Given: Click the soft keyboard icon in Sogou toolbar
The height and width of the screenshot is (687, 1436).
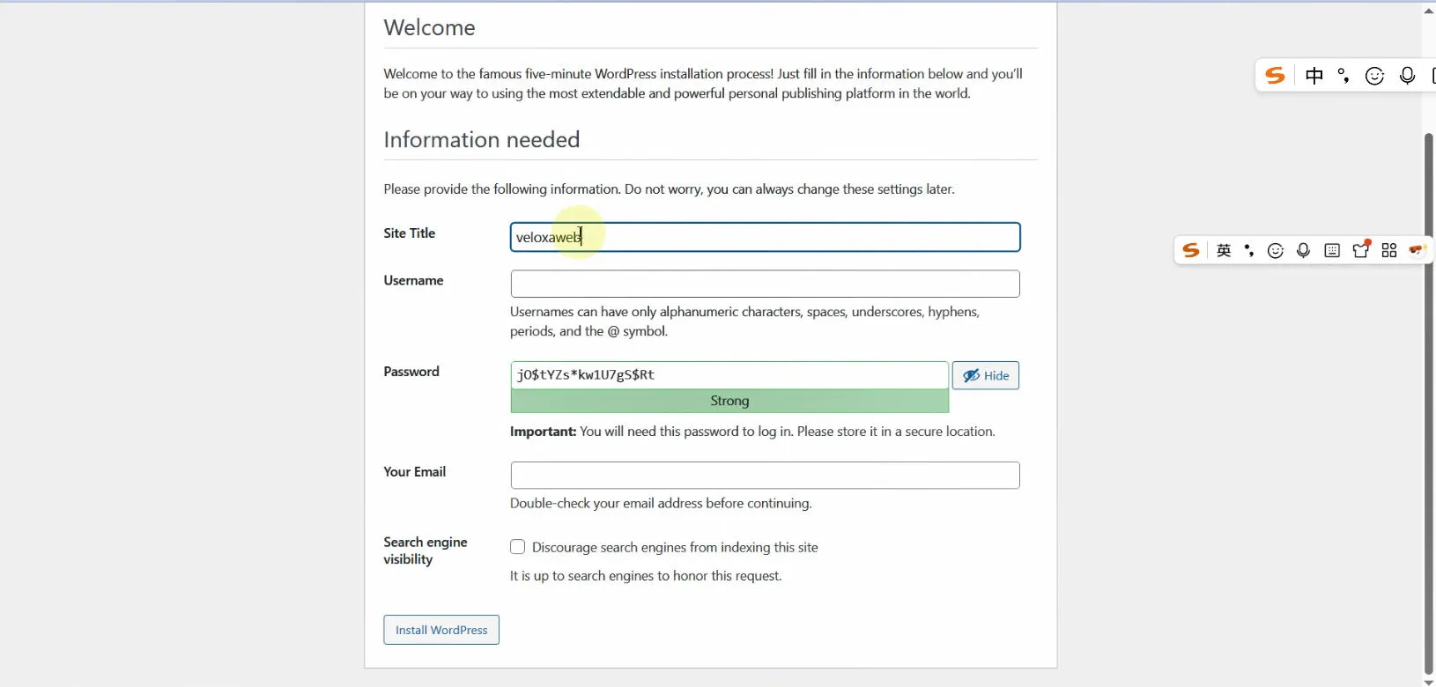Looking at the screenshot, I should point(1332,251).
